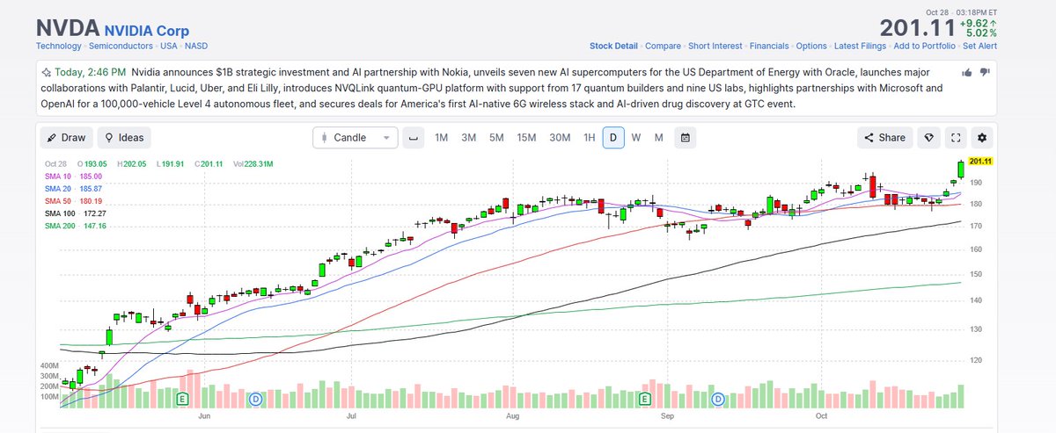Click the Set Alert link

pos(980,46)
